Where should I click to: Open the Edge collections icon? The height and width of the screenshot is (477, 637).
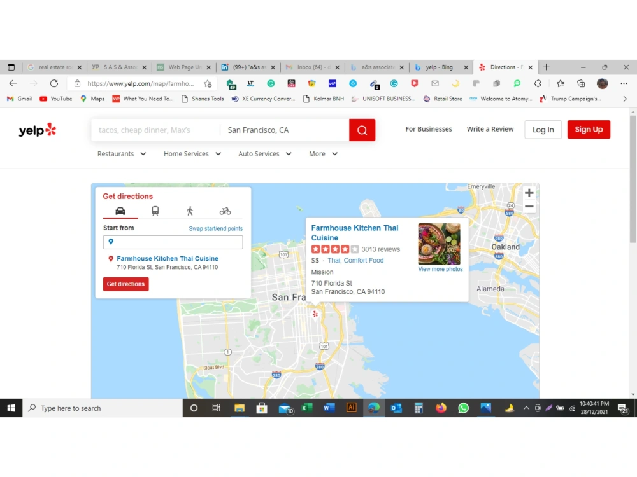[x=581, y=83]
